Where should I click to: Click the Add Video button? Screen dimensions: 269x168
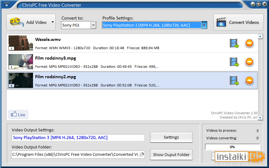coord(31,22)
